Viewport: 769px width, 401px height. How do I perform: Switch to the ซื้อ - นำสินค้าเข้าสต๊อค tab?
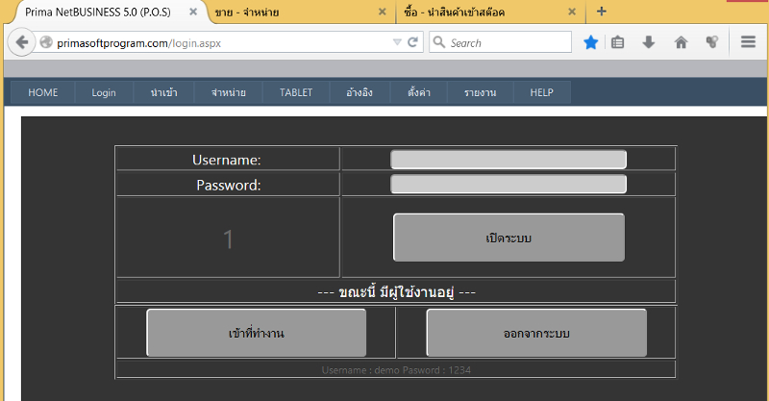tap(490, 13)
